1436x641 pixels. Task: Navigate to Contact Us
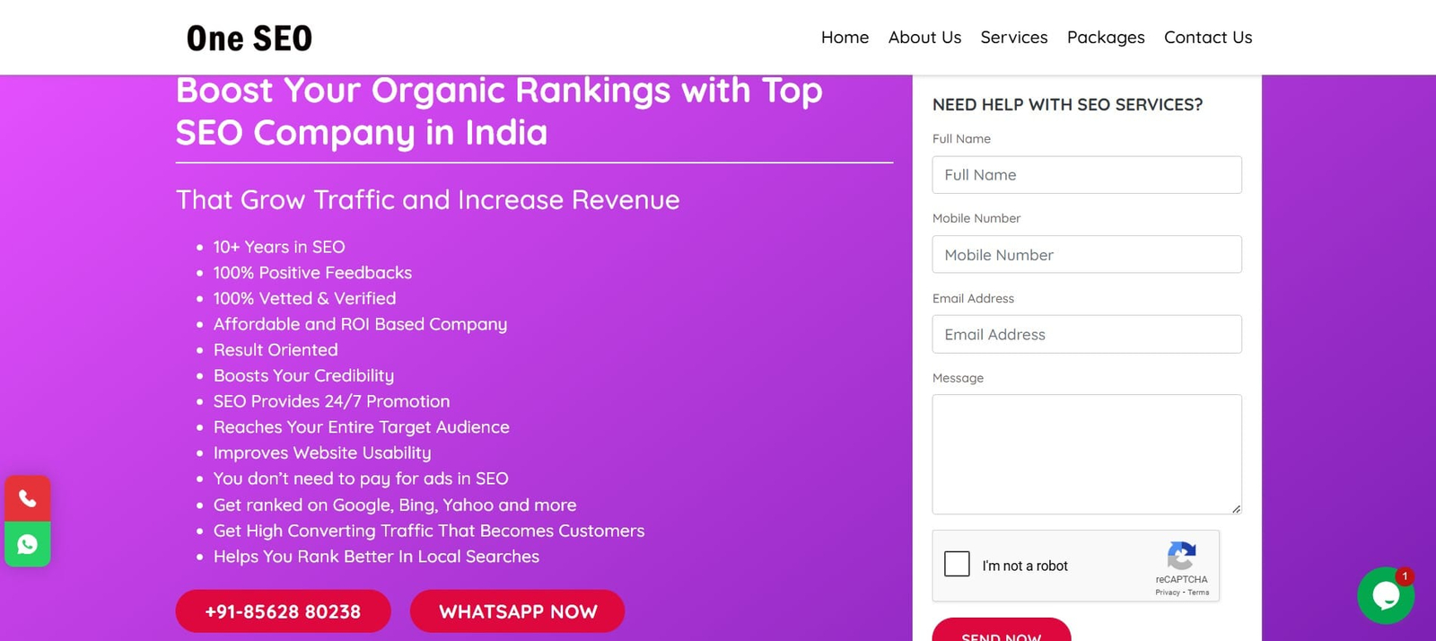click(1207, 38)
